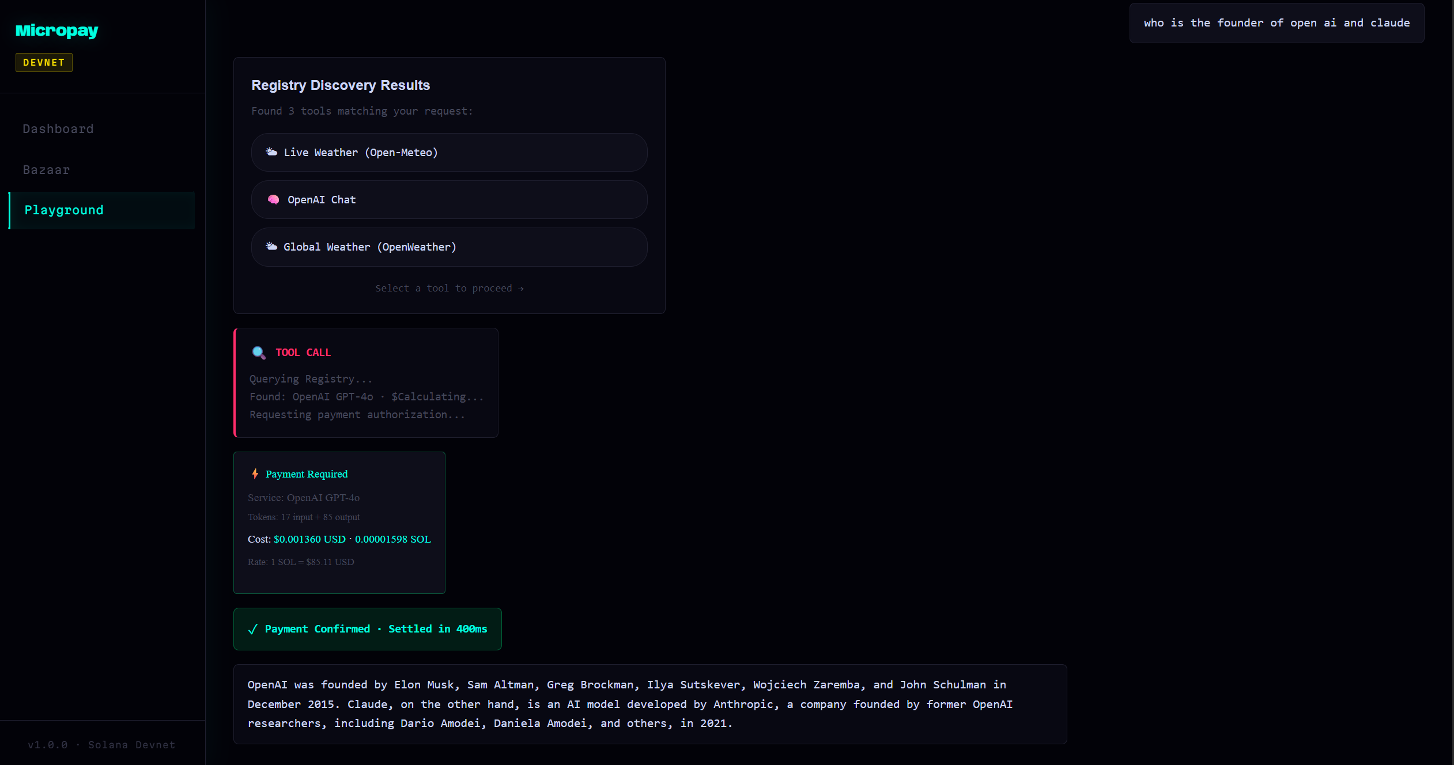This screenshot has width=1454, height=765.
Task: Click the v1.0.0 Solana Devnet footer
Action: [x=101, y=745]
